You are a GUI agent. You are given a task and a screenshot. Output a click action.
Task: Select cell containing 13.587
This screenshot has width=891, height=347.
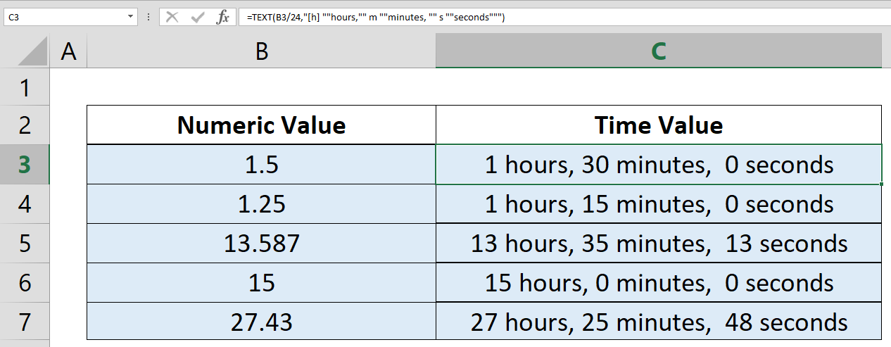pyautogui.click(x=261, y=243)
